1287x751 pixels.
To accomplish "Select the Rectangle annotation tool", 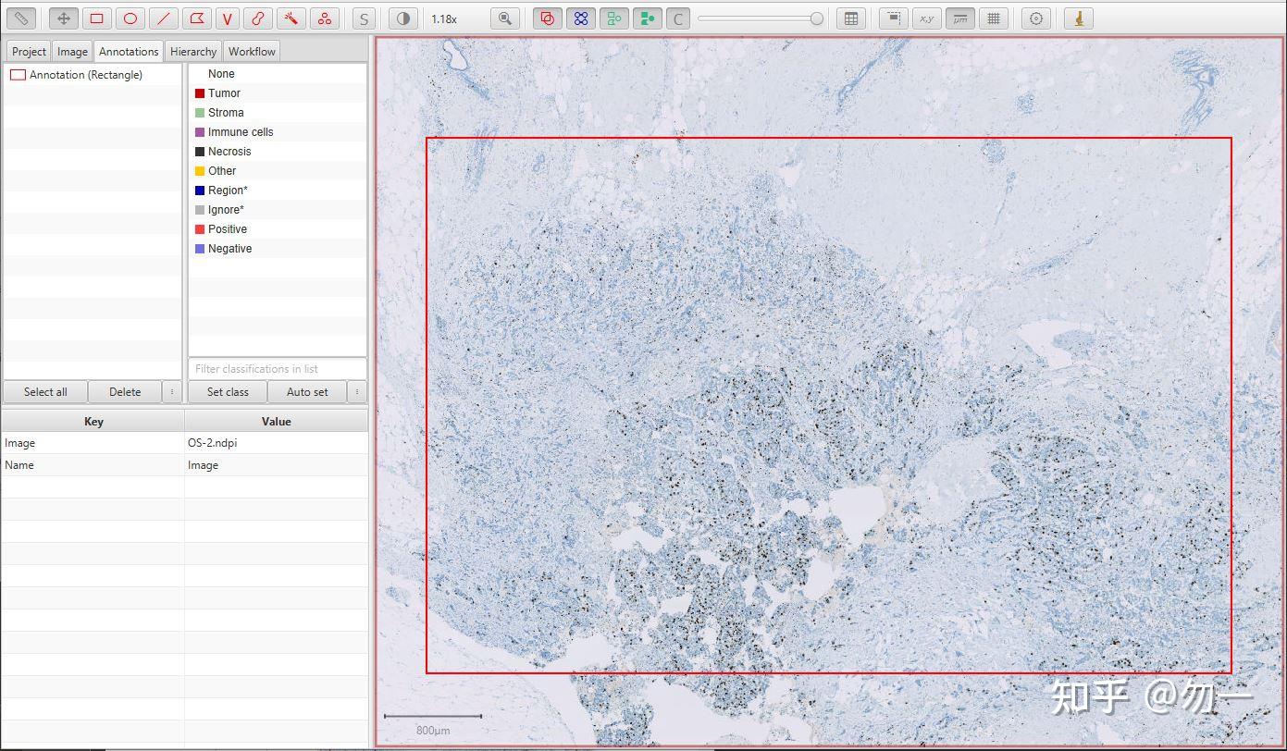I will 96,18.
